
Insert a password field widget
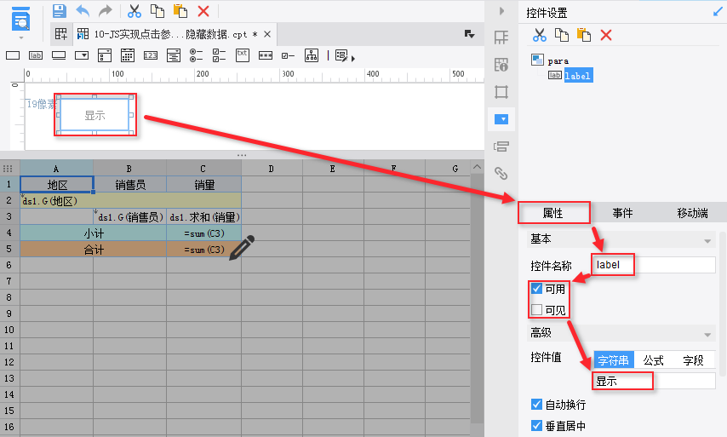(266, 55)
